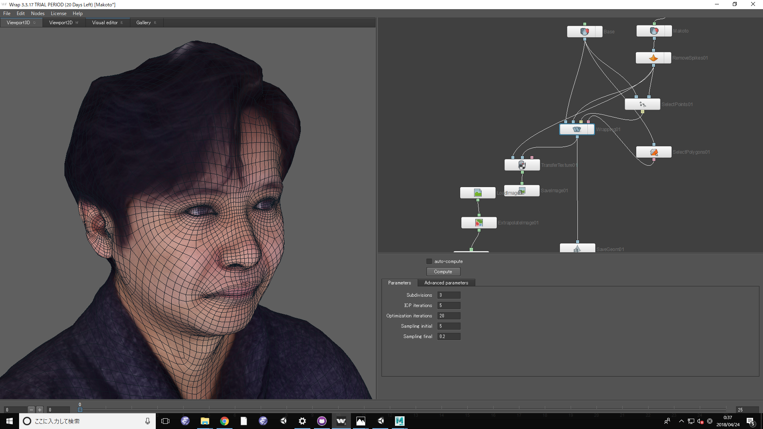Select the Makoto geometry node

[x=654, y=31]
